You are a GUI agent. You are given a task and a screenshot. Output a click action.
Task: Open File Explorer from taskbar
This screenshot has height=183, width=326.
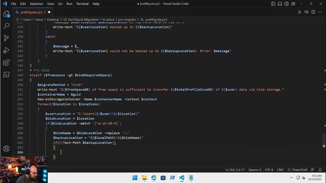144,178
